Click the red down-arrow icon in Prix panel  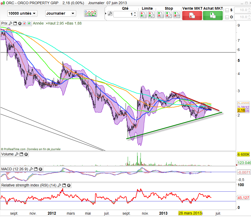point(24,23)
